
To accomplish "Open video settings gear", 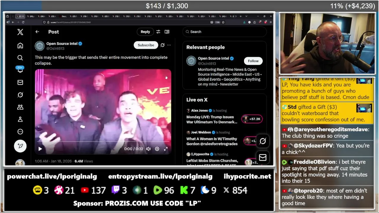I will (x=157, y=149).
